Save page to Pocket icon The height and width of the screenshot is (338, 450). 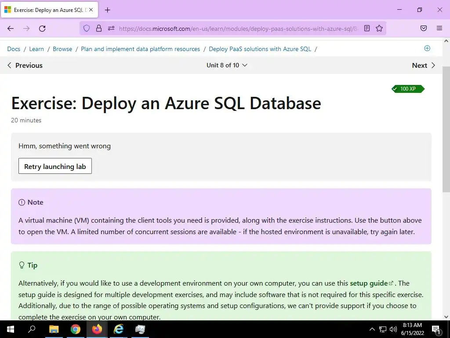point(424,28)
